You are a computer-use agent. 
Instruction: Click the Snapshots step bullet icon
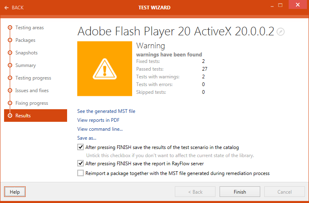[x=10, y=53]
